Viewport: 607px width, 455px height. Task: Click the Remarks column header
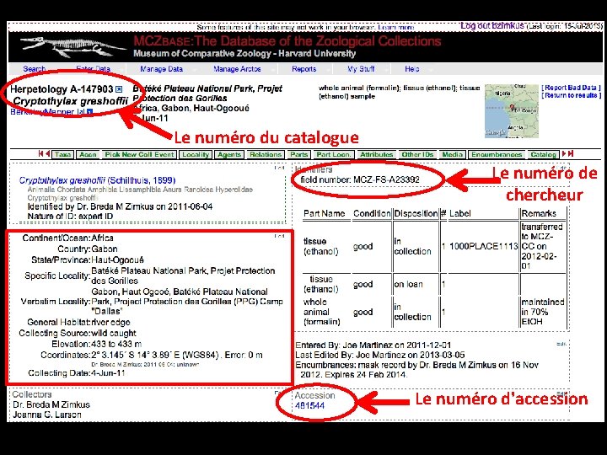coord(539,213)
